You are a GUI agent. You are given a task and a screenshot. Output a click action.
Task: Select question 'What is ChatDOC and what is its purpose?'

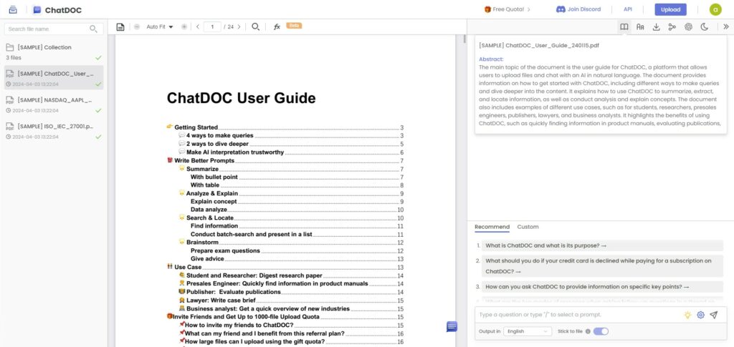(602, 245)
